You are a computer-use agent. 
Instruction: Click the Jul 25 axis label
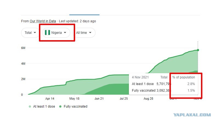click(124, 99)
